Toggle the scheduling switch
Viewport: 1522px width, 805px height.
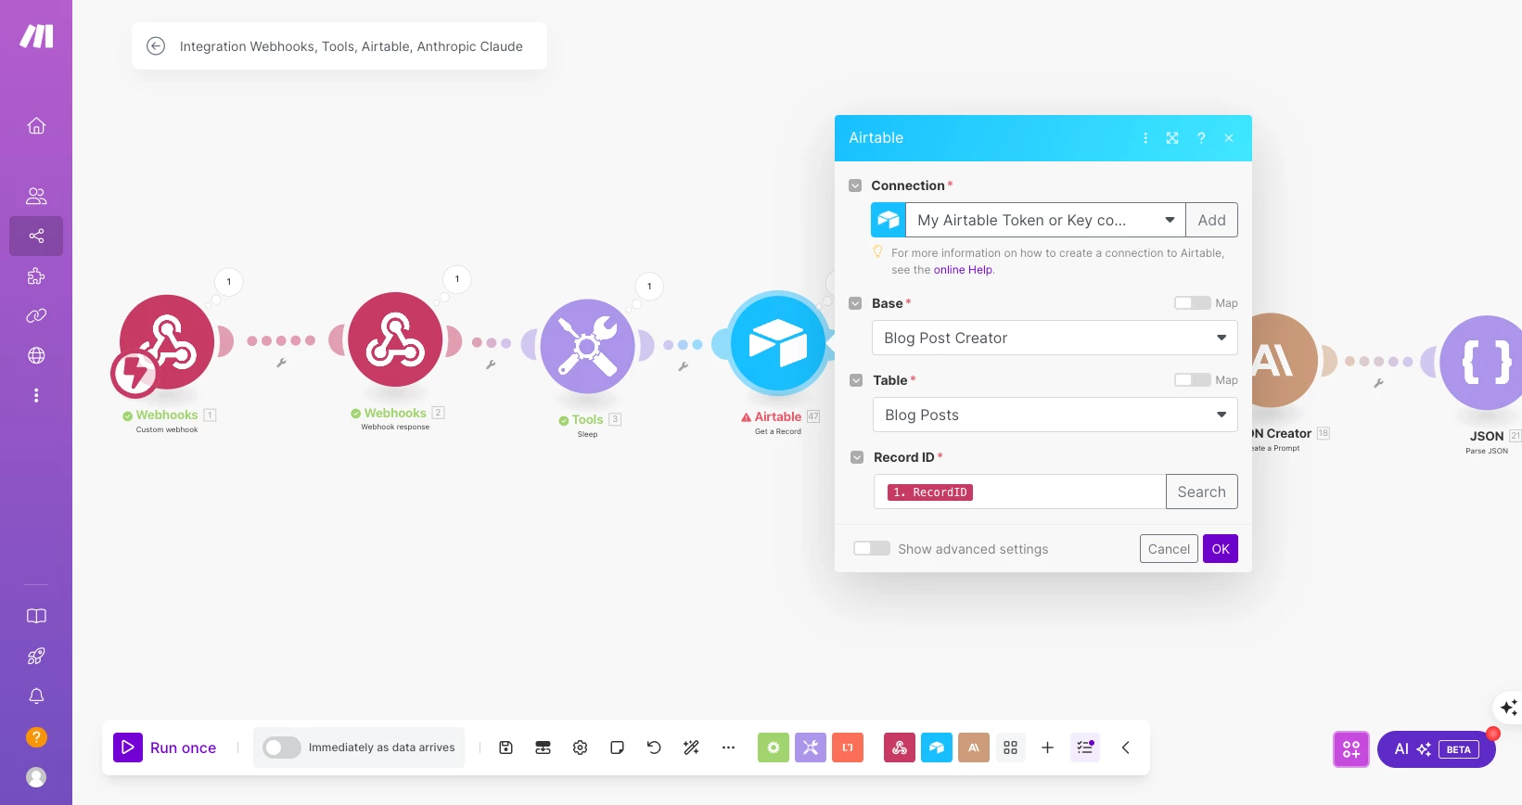[x=281, y=747]
